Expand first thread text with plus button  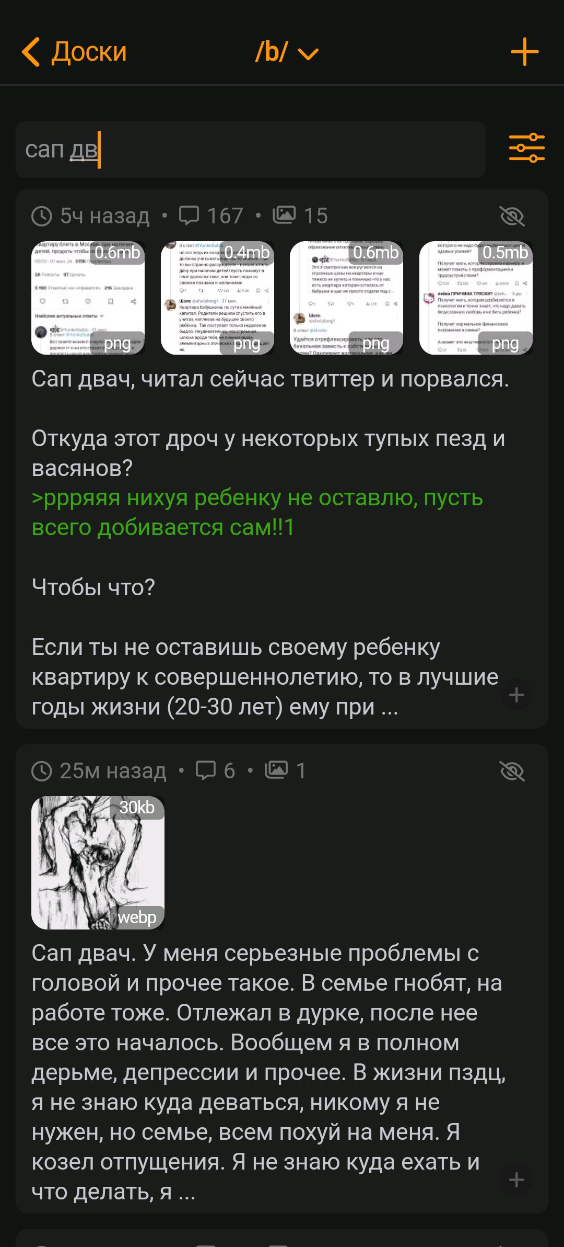(516, 695)
